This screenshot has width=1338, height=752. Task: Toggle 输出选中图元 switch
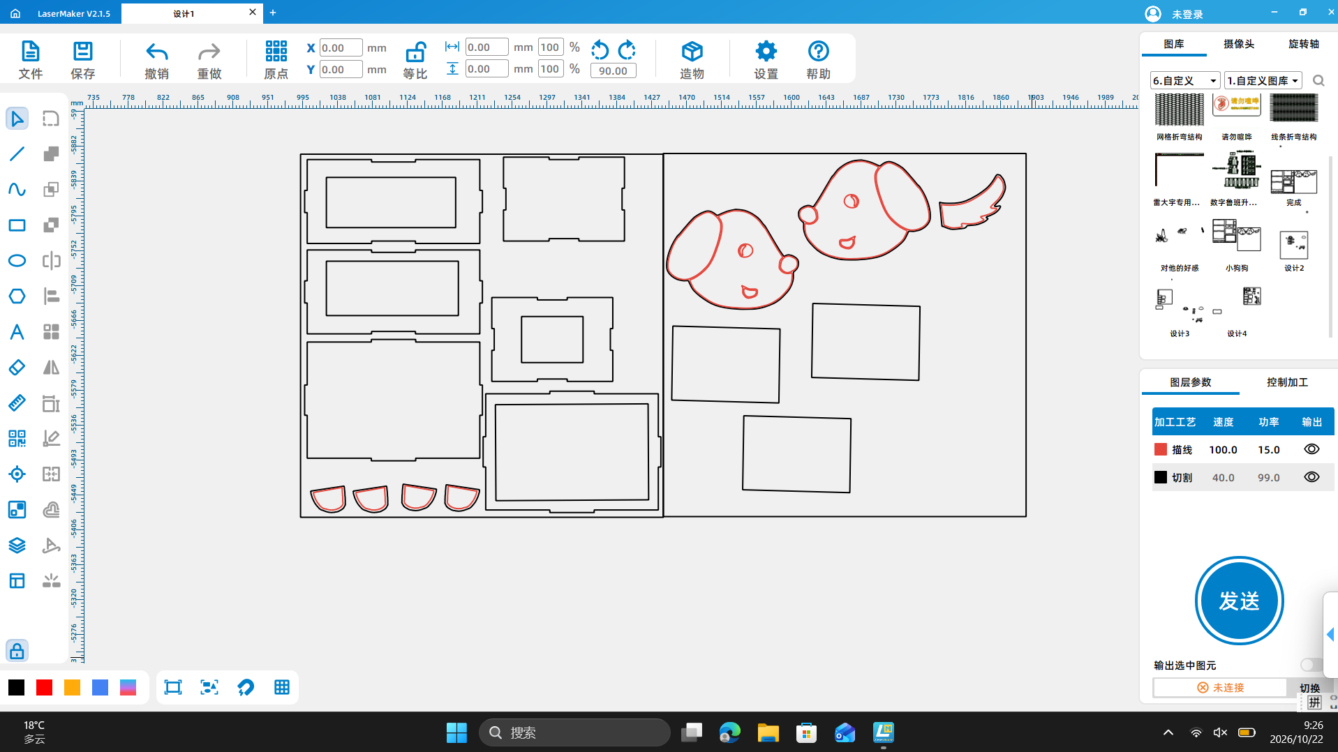(x=1311, y=665)
